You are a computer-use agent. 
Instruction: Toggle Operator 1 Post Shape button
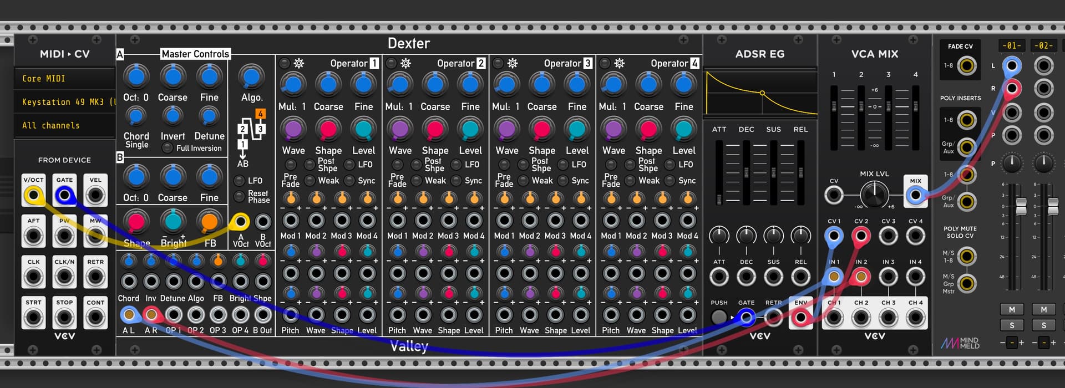tap(310, 165)
